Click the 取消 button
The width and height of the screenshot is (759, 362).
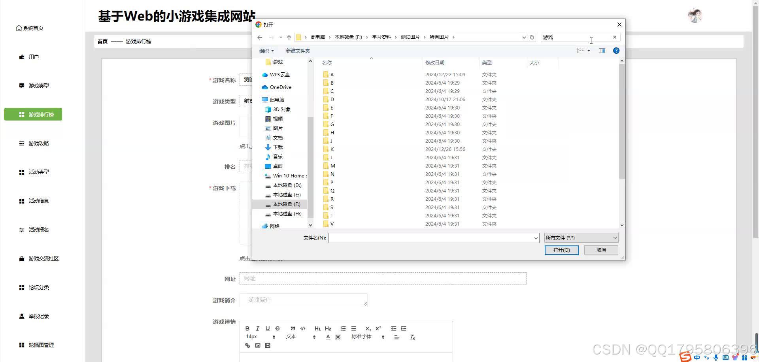(600, 250)
